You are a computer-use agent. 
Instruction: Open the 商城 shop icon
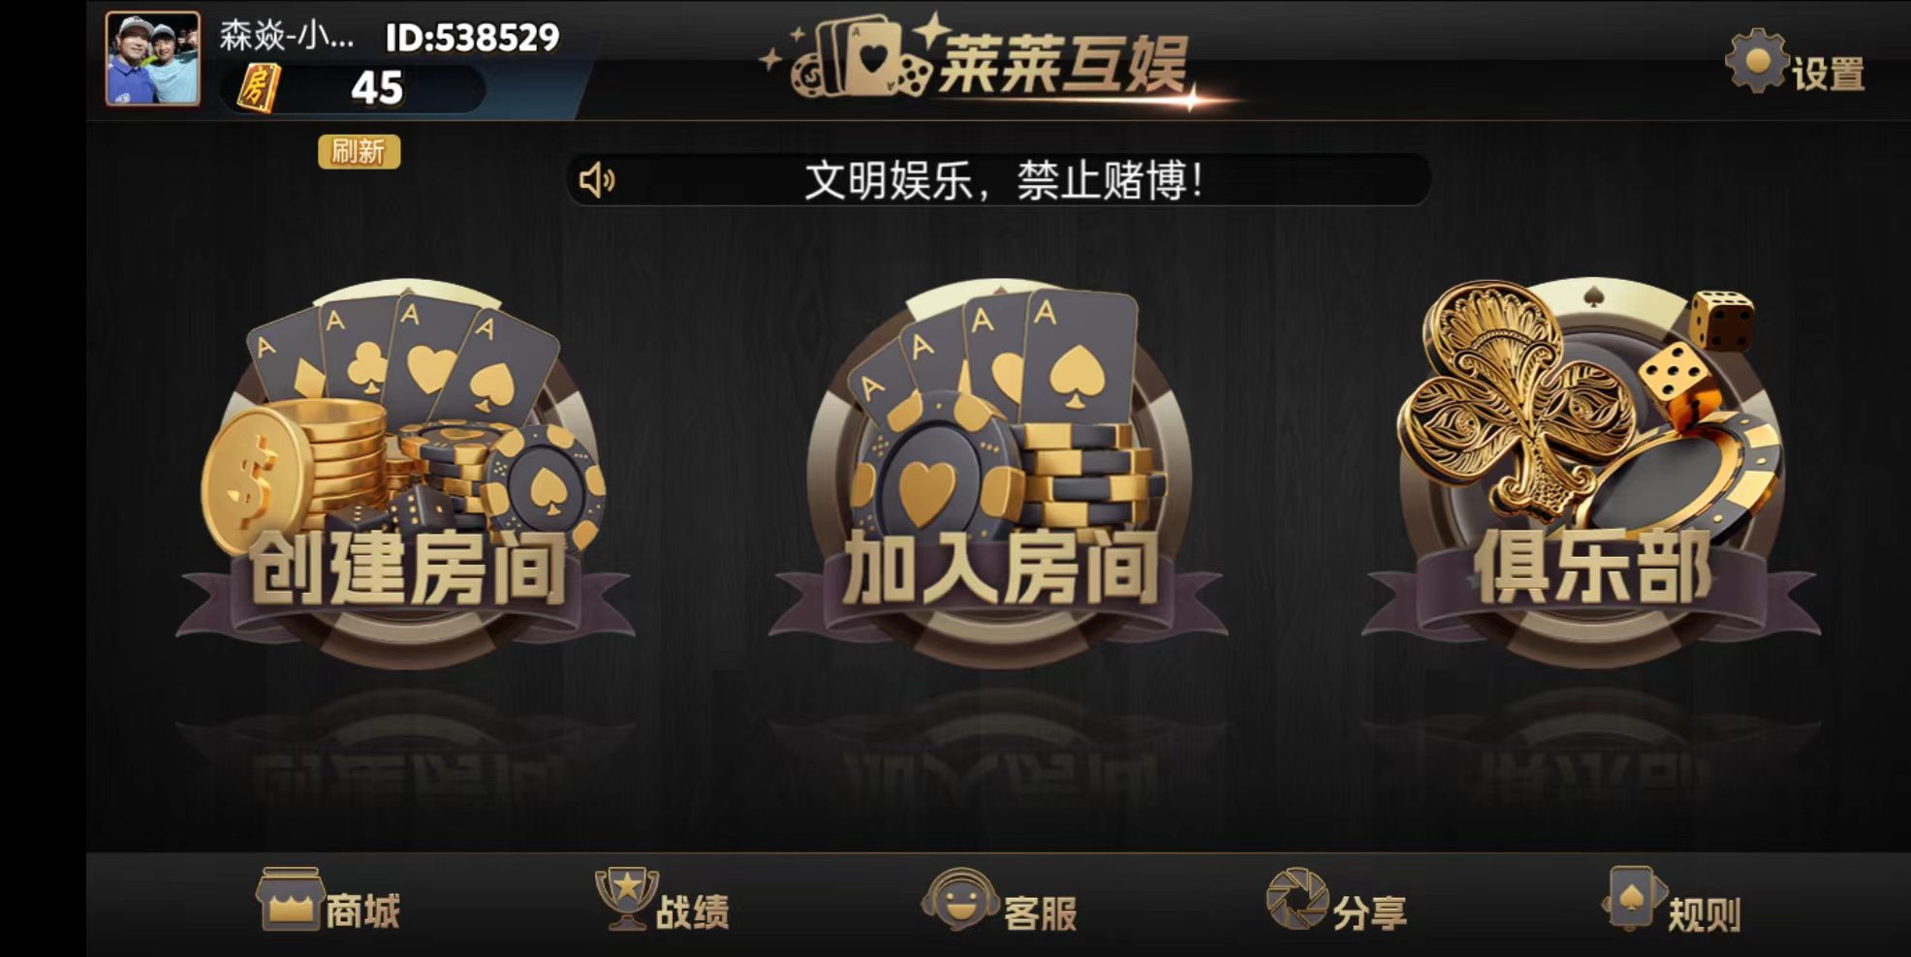point(289,899)
